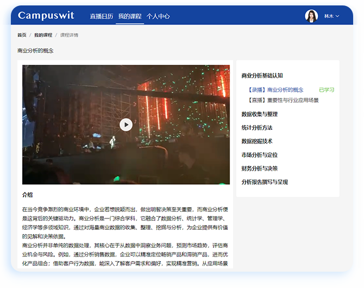Image resolution: width=364 pixels, height=288 pixels.
Task: Click the 课程详情 breadcrumb item
Action: click(x=69, y=35)
